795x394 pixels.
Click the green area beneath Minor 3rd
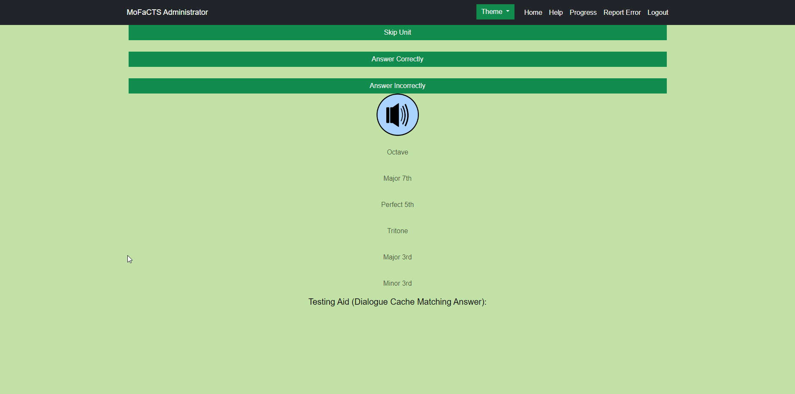pos(397,292)
